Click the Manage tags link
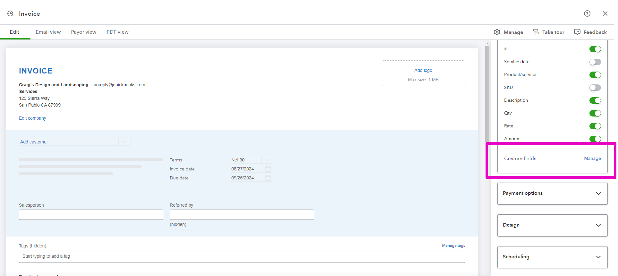This screenshot has width=618, height=276. pos(453,246)
